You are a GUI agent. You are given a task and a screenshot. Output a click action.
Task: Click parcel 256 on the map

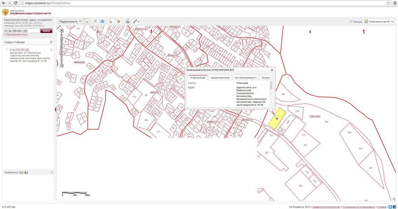(301, 185)
